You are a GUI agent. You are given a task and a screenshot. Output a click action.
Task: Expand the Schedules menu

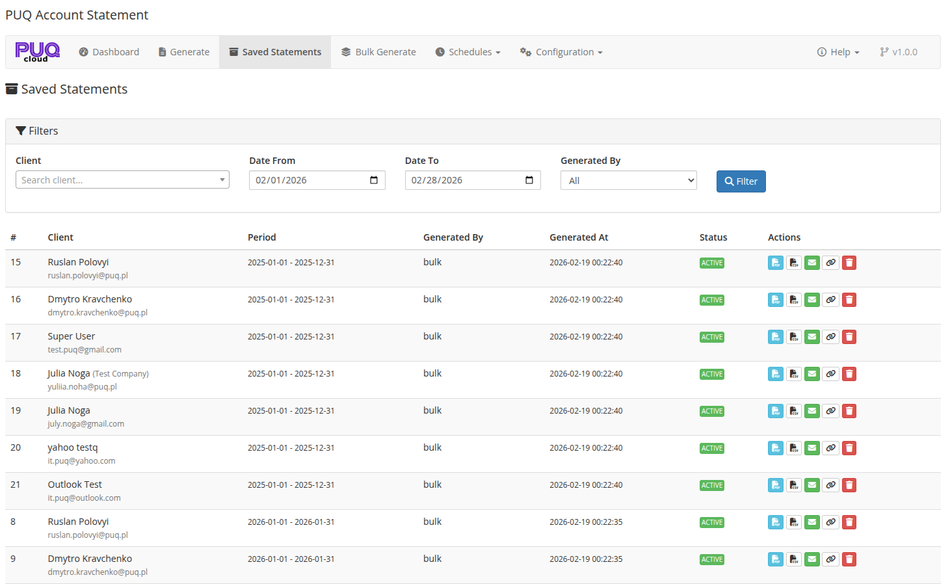coord(468,51)
